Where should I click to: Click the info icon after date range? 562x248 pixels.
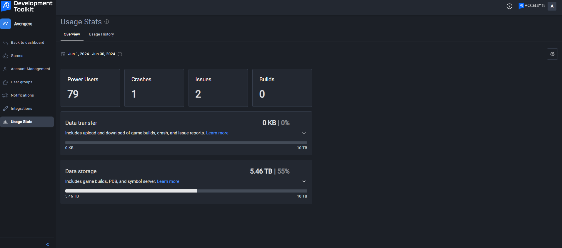pos(120,54)
